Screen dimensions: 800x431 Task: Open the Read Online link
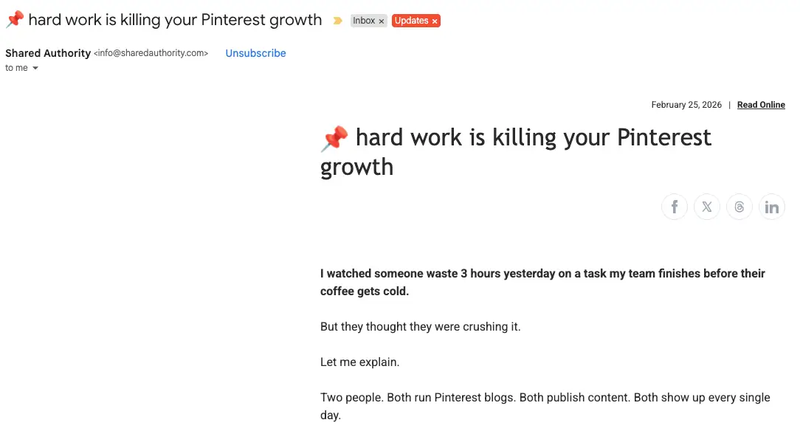point(761,105)
